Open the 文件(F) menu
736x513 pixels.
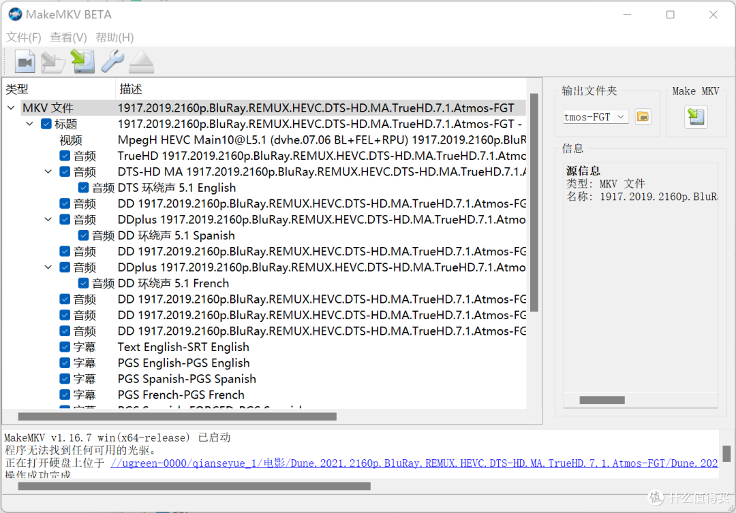point(23,37)
